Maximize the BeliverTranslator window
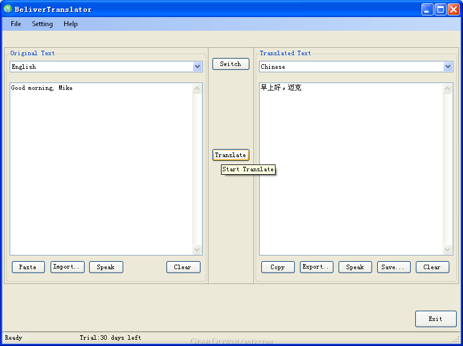Image resolution: width=463 pixels, height=346 pixels. click(x=440, y=10)
